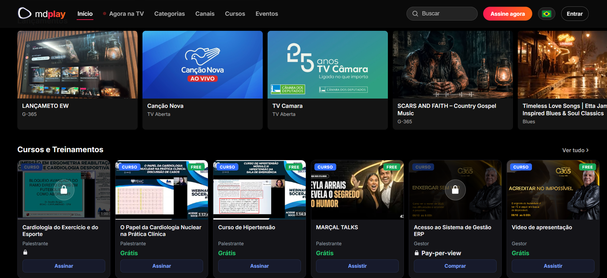Click the Timeless Love Songs title text
The width and height of the screenshot is (607, 278).
pos(565,109)
